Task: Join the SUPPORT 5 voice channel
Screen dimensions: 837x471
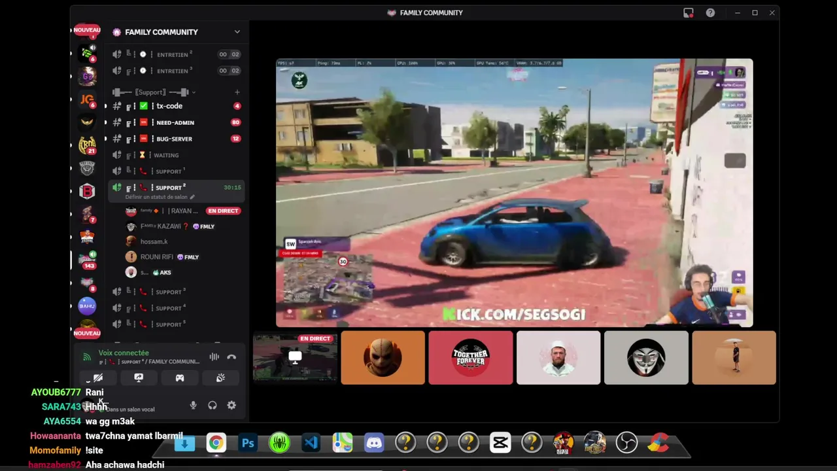Action: pyautogui.click(x=177, y=324)
